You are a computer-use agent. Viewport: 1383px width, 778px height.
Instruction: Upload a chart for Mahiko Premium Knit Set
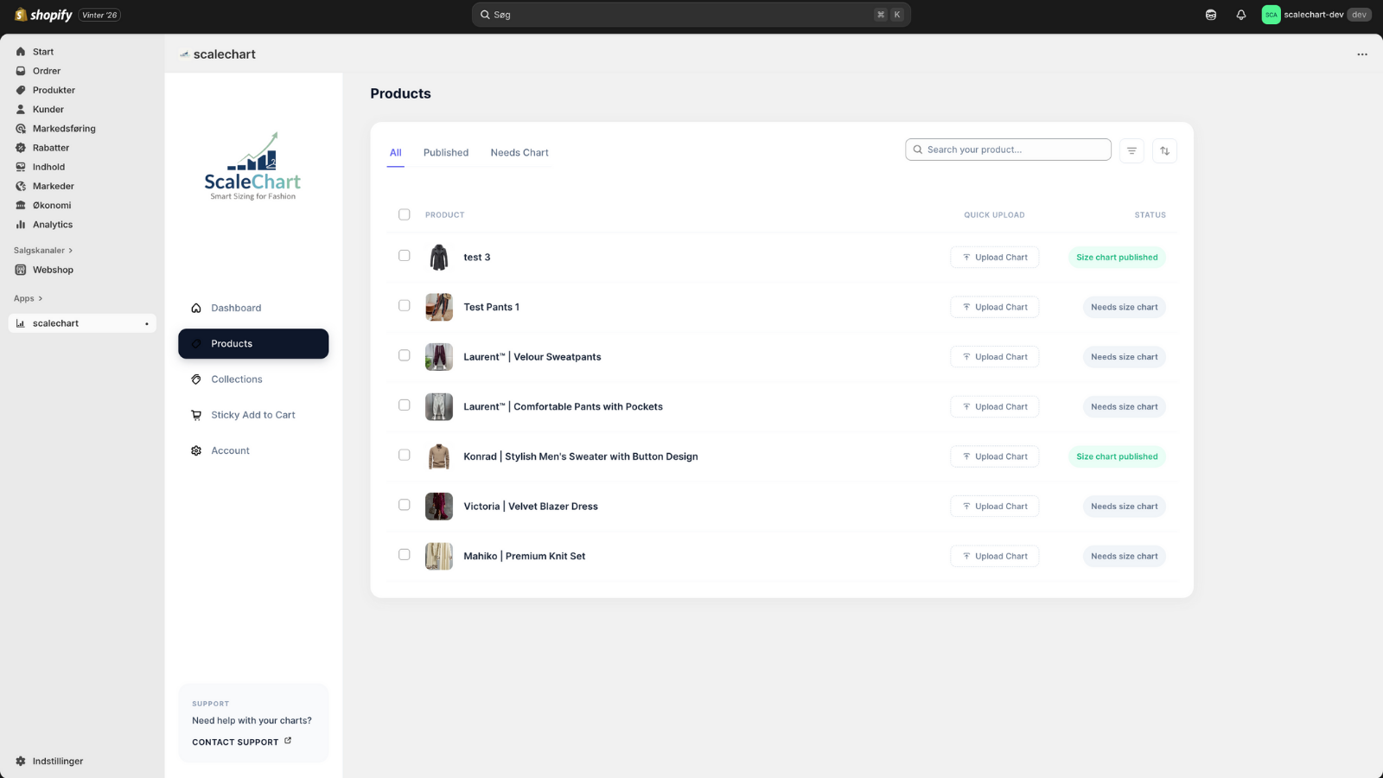coord(995,557)
